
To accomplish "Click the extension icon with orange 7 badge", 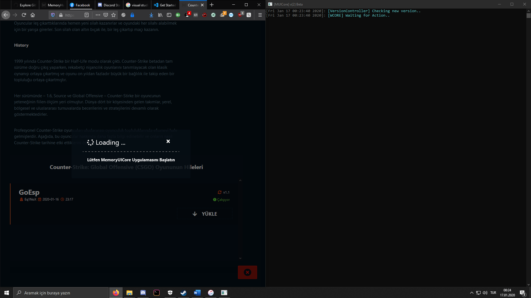I will tap(222, 14).
